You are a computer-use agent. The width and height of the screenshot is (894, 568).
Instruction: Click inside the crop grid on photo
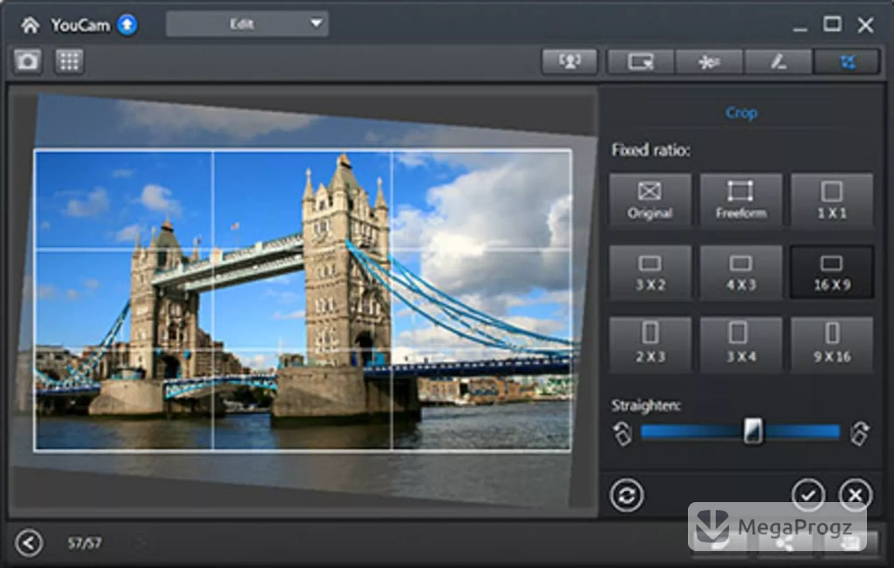(303, 300)
